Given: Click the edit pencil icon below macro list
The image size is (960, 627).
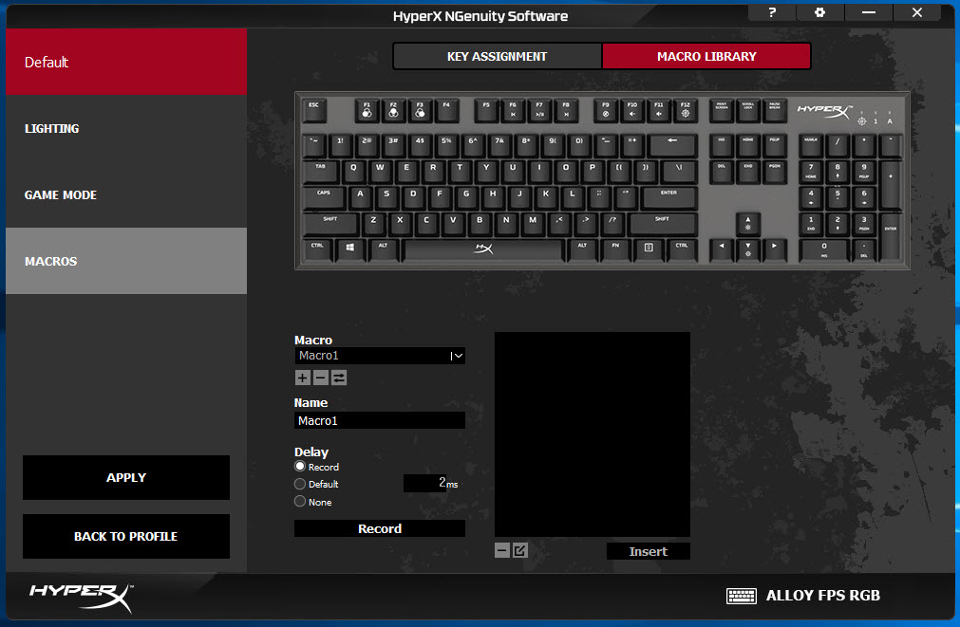Looking at the screenshot, I should click(x=519, y=550).
